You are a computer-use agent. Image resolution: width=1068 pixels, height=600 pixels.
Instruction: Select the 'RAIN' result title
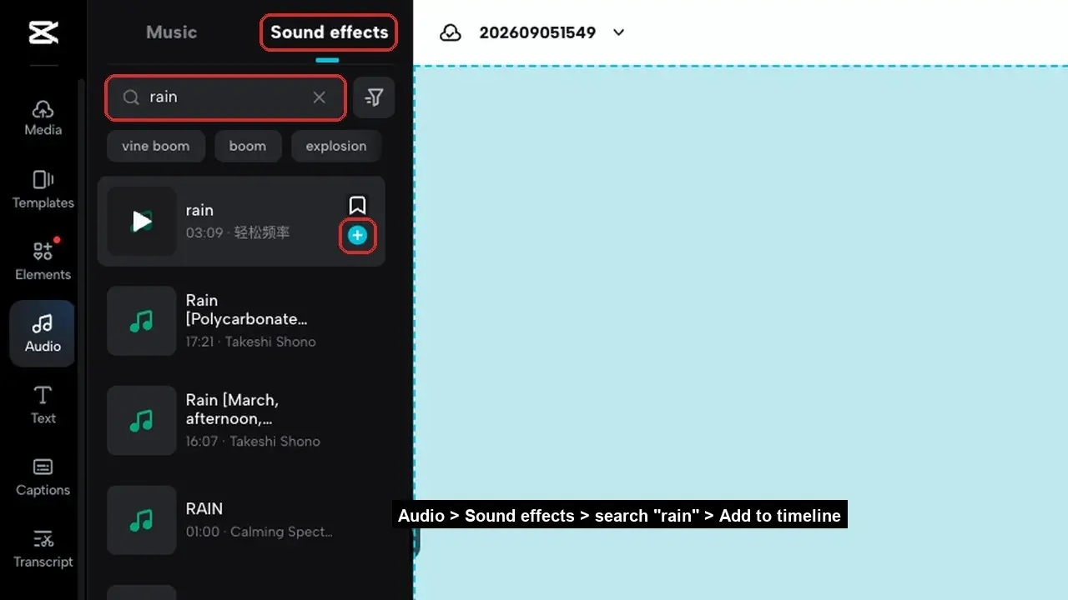pyautogui.click(x=204, y=508)
